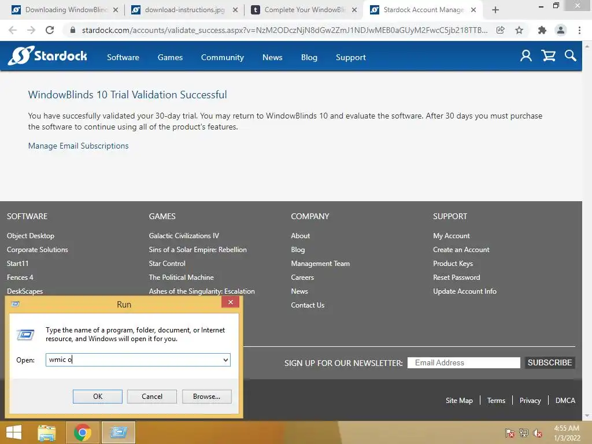Viewport: 592px width, 444px height.
Task: Open the Reset Password link
Action: (457, 277)
